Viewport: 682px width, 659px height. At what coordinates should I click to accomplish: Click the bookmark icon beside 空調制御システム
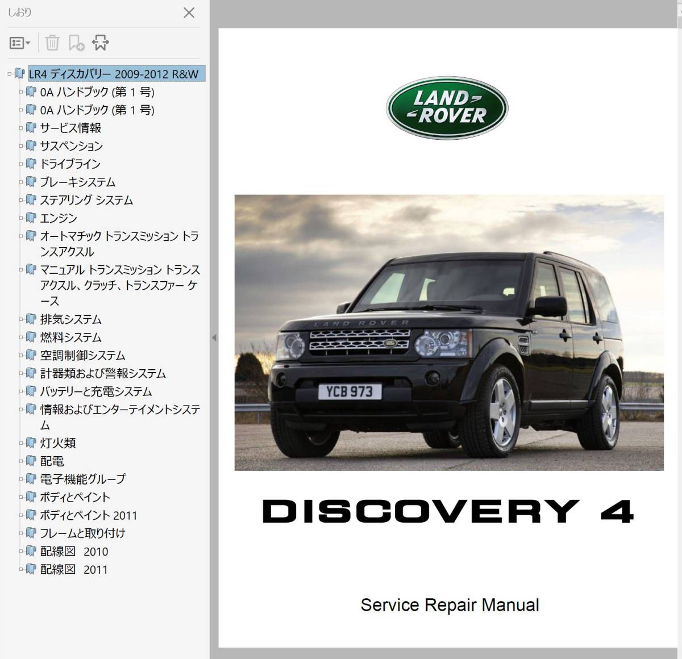point(31,355)
